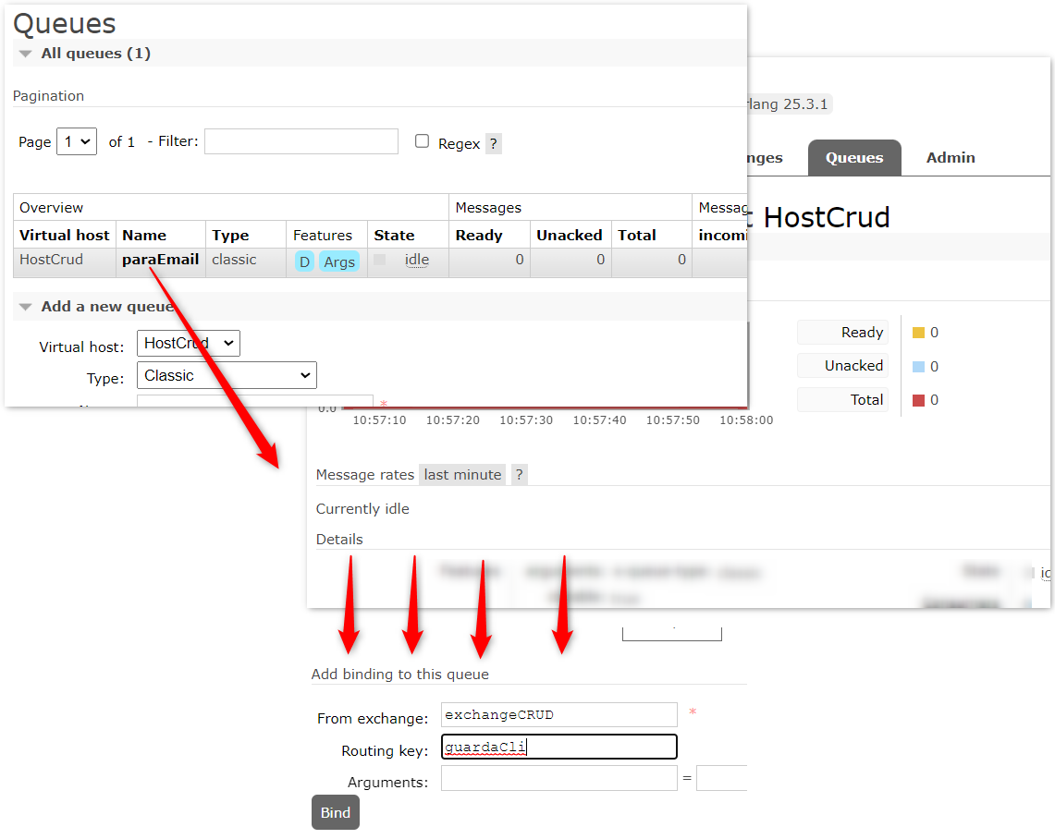Switch to the Queues tab
The height and width of the screenshot is (839, 1055).
853,158
